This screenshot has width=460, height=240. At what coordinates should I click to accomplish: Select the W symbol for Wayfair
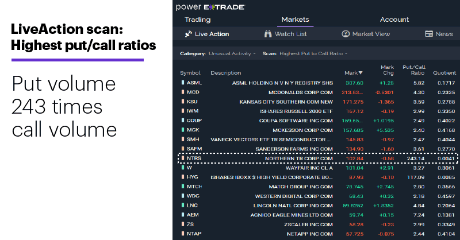[189, 168]
